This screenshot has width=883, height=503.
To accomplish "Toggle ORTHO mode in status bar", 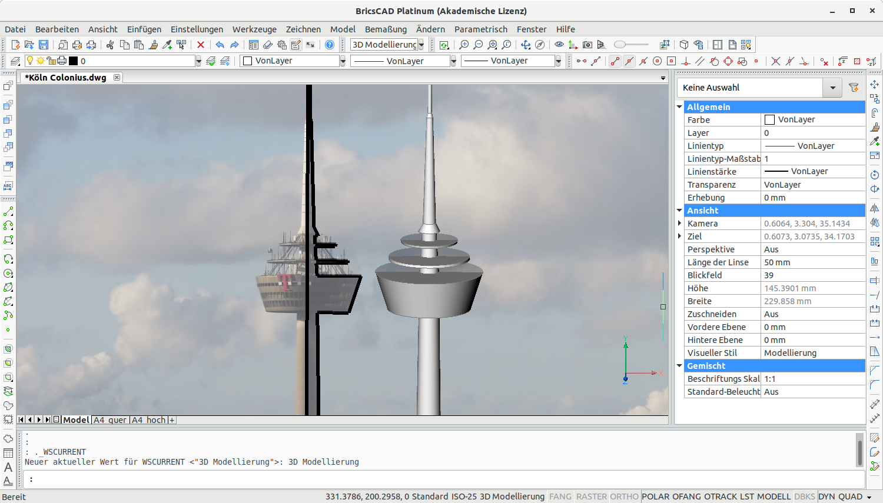I will coord(624,497).
